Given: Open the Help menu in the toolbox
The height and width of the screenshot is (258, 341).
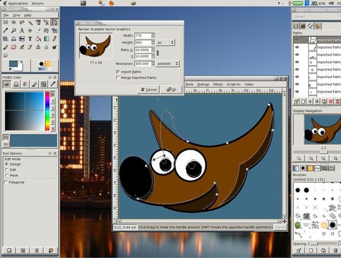Looking at the screenshot, I should click(28, 15).
